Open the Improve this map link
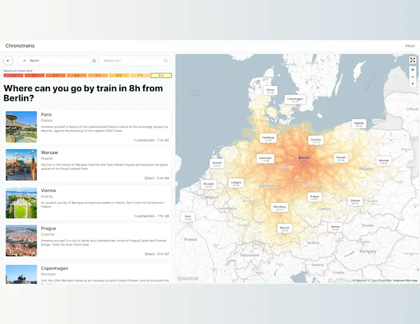Screen dimensions: 420x324 coord(405,280)
